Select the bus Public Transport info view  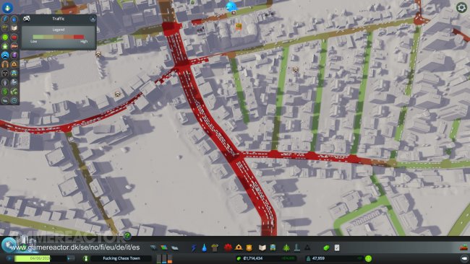point(14,73)
